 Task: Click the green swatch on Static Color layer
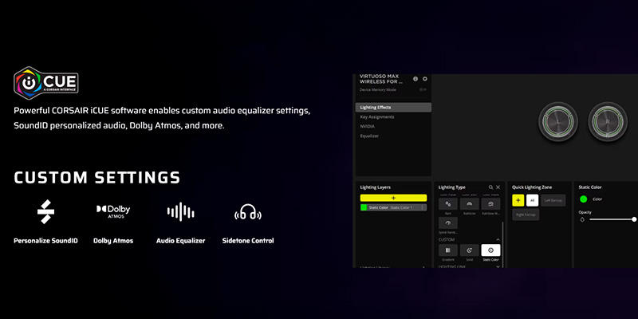point(364,207)
